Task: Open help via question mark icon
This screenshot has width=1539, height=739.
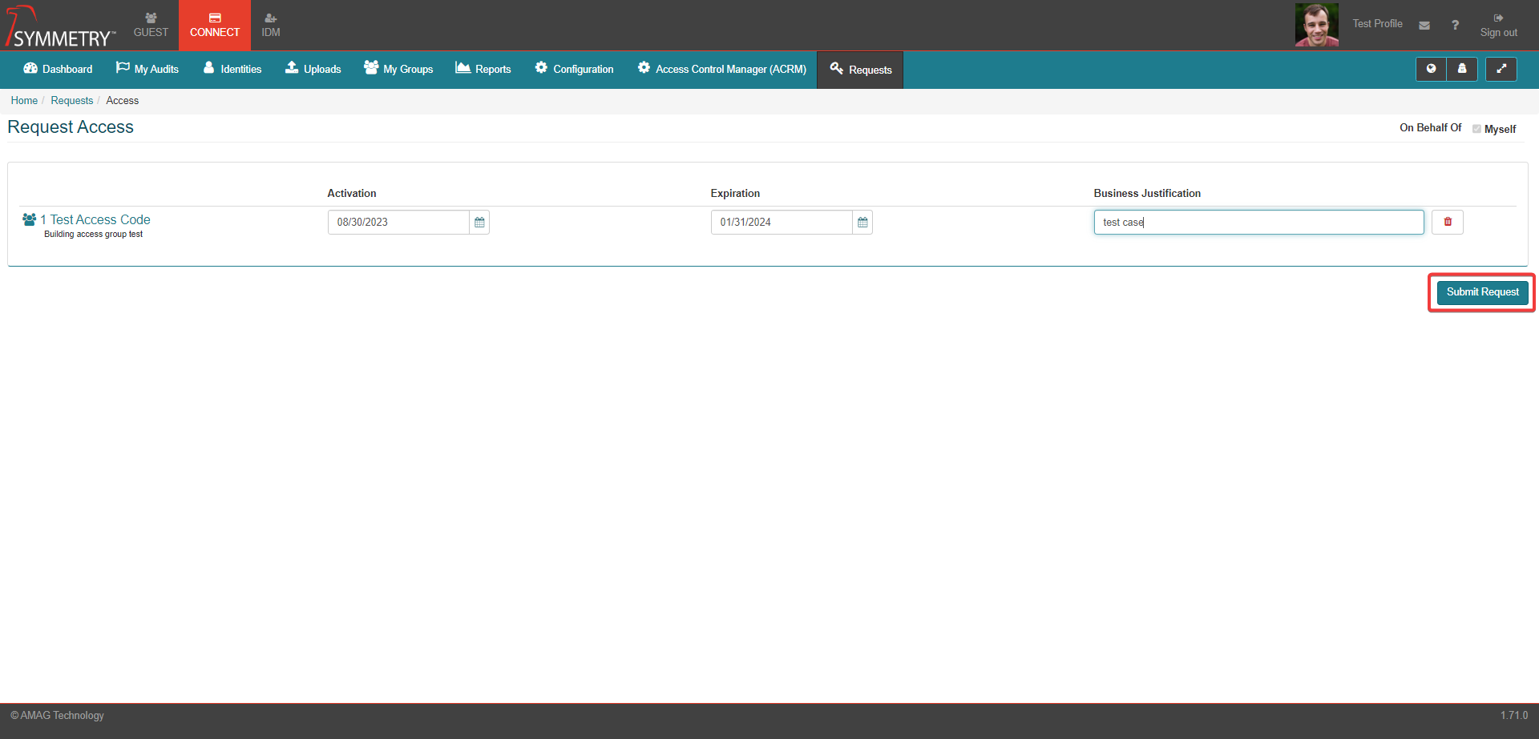Action: [x=1455, y=26]
